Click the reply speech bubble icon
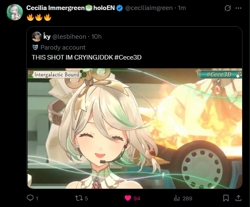This screenshot has width=250, height=207. (30, 198)
